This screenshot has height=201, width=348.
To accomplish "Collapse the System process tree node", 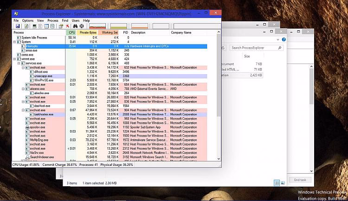I will point(15,42).
